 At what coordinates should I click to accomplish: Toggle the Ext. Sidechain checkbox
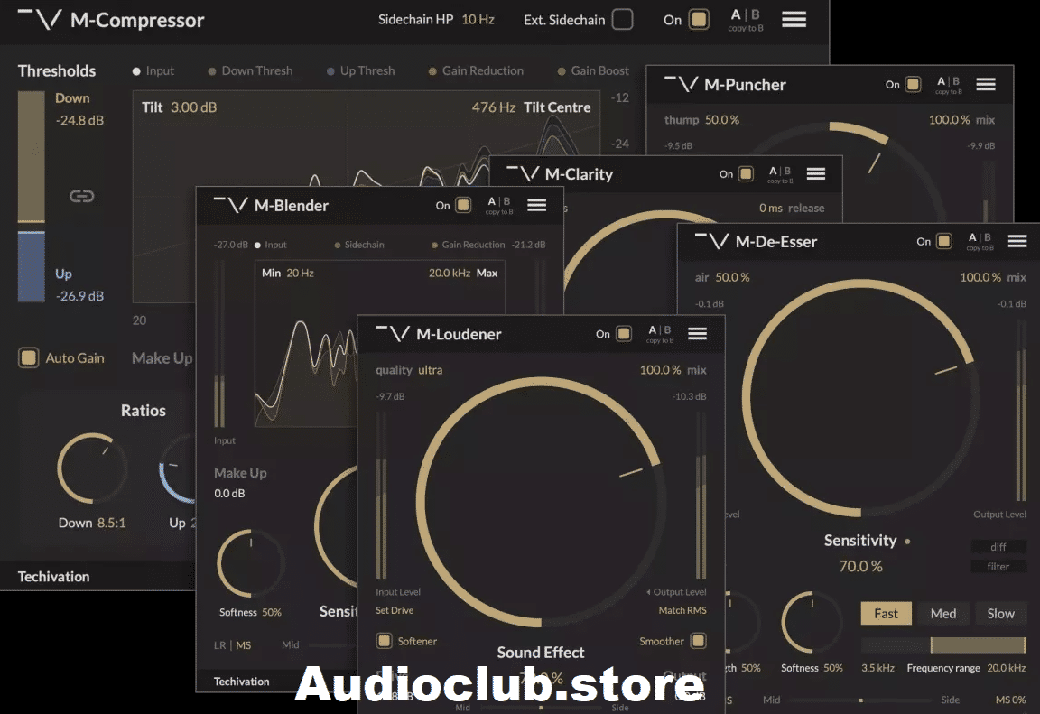point(622,19)
